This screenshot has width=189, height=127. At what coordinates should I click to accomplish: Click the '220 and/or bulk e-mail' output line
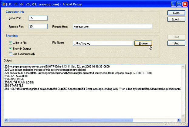point(78,73)
